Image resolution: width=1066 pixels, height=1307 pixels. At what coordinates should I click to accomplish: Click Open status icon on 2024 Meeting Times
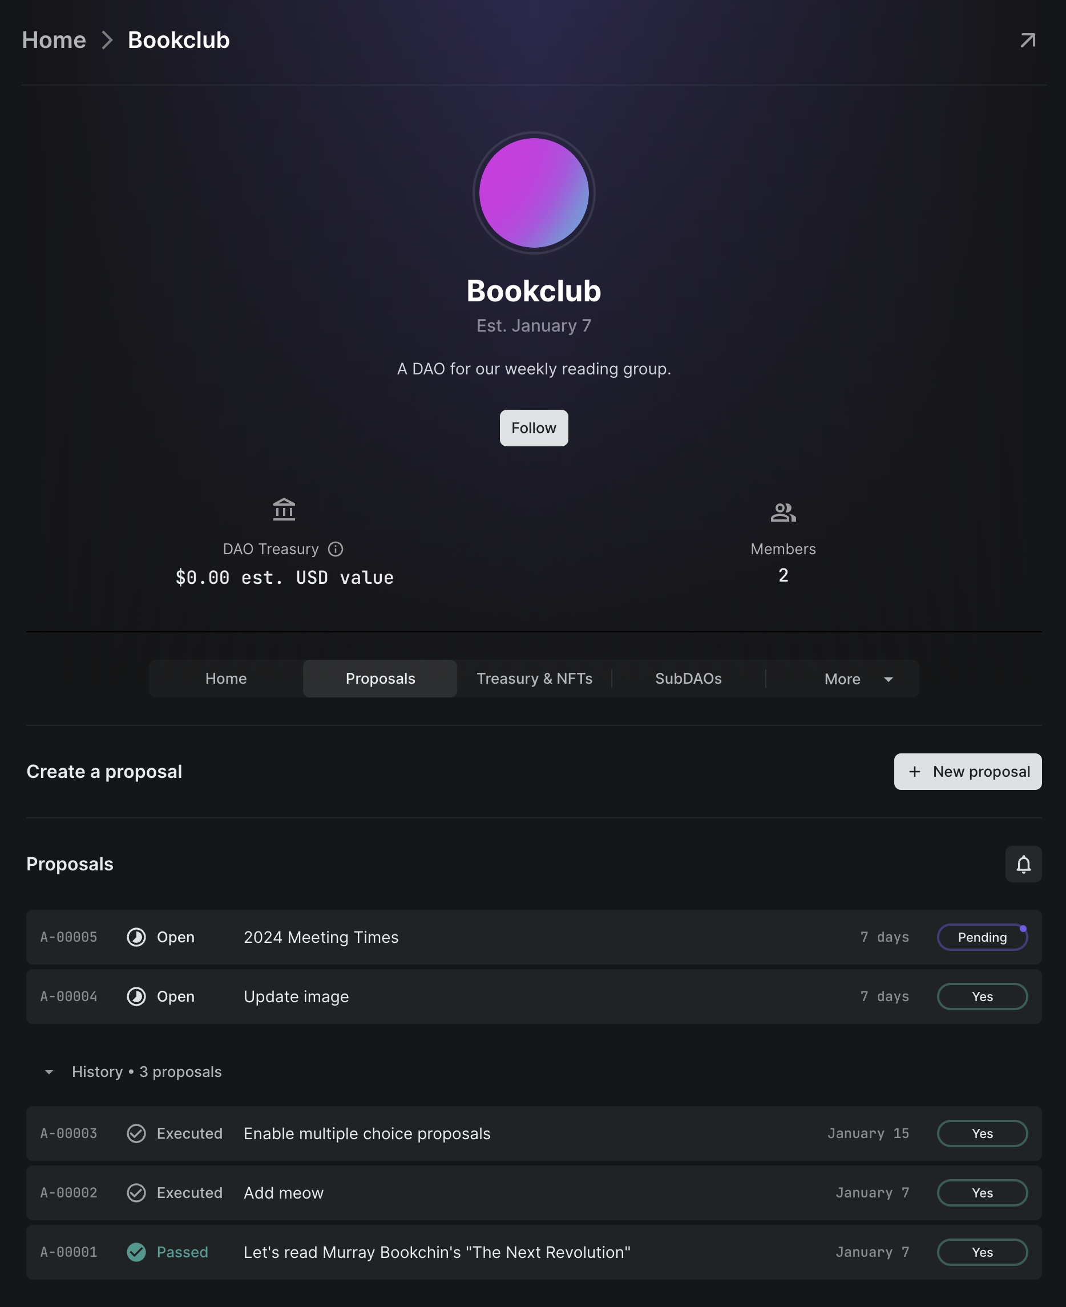click(x=136, y=937)
